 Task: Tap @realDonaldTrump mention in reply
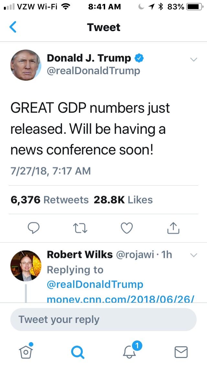click(95, 284)
